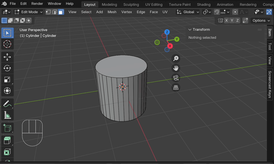The height and width of the screenshot is (164, 274).
Task: Click the Blender logo icon
Action: pos(4,4)
